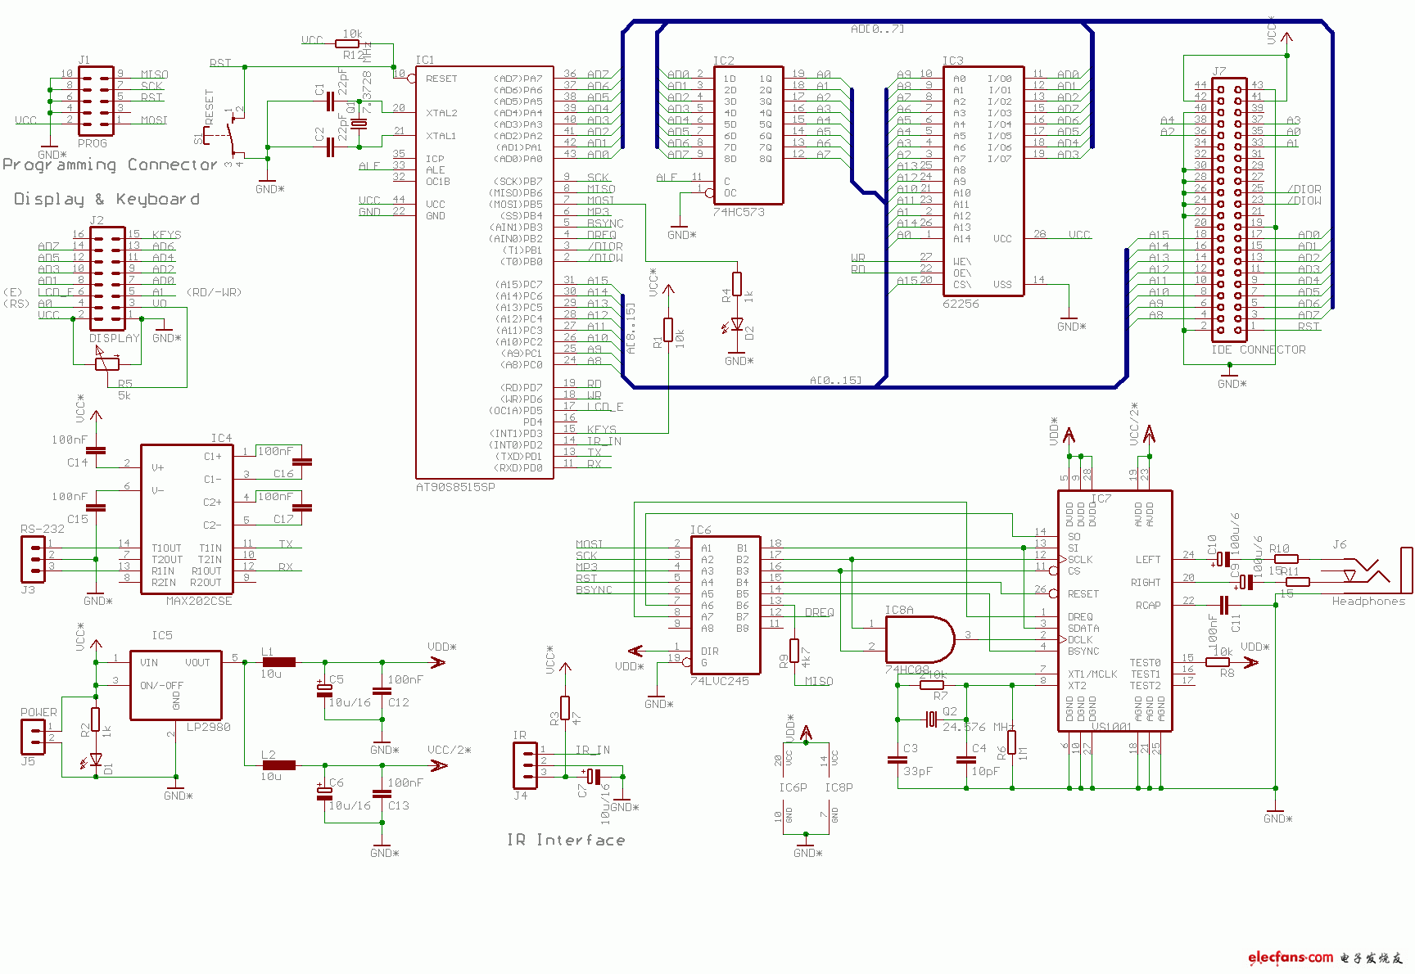
Task: Select the L1 10u inductor
Action: point(278,662)
